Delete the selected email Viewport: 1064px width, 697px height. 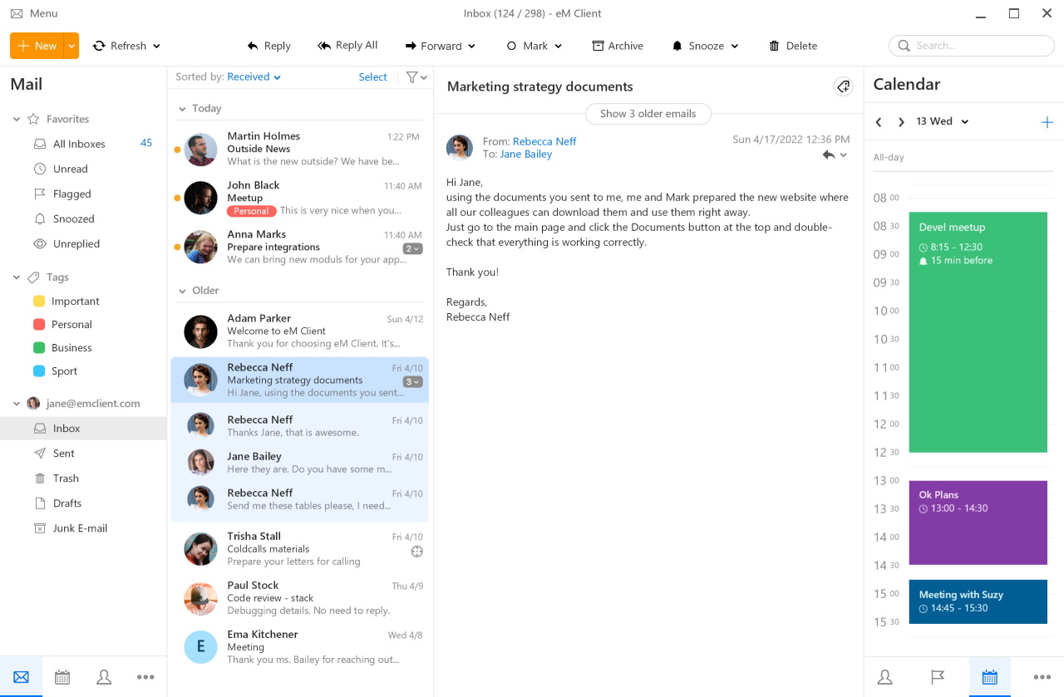click(793, 46)
